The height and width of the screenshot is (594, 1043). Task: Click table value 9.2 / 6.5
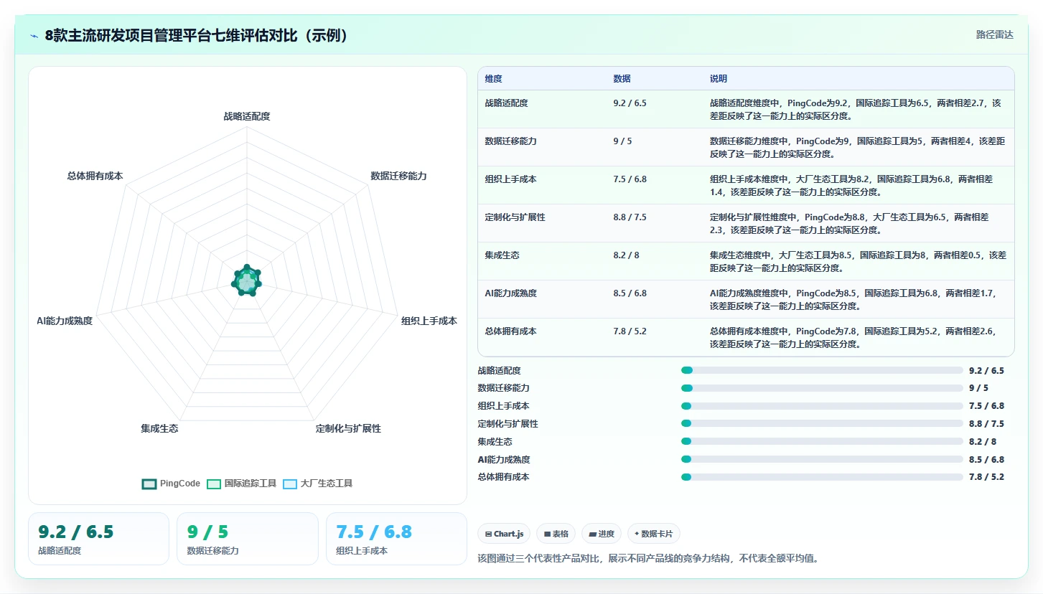pos(630,103)
